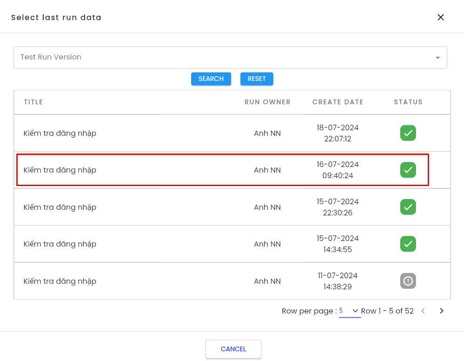Go to previous page of results

pos(423,311)
